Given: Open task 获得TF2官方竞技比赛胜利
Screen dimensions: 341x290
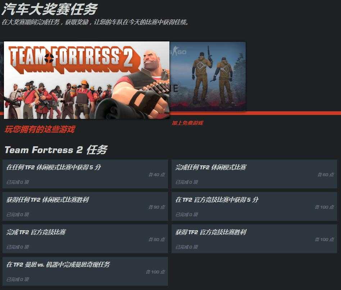Looking at the screenshot, I should (254, 239).
